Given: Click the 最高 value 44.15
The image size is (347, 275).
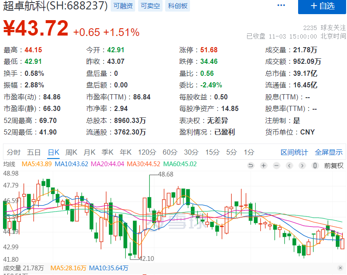Looking at the screenshot, I should click(33, 50).
